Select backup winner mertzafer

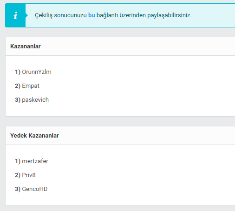(x=35, y=161)
